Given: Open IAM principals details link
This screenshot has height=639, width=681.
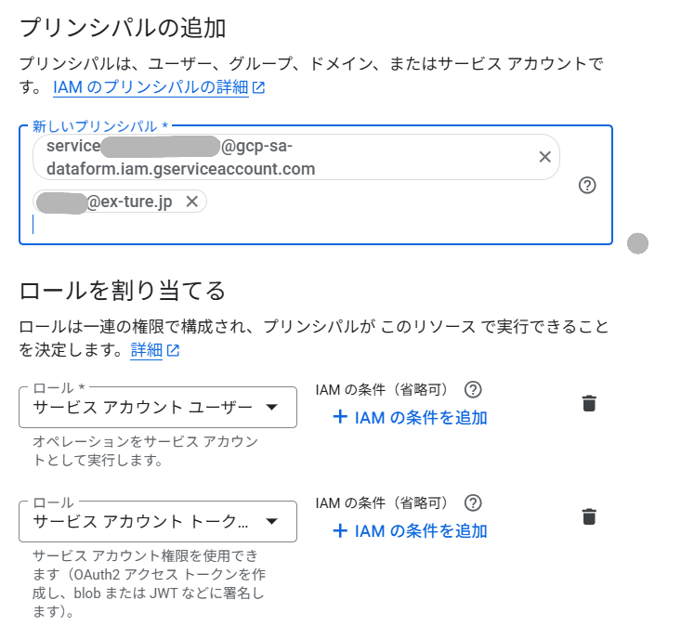Looking at the screenshot, I should point(151,87).
